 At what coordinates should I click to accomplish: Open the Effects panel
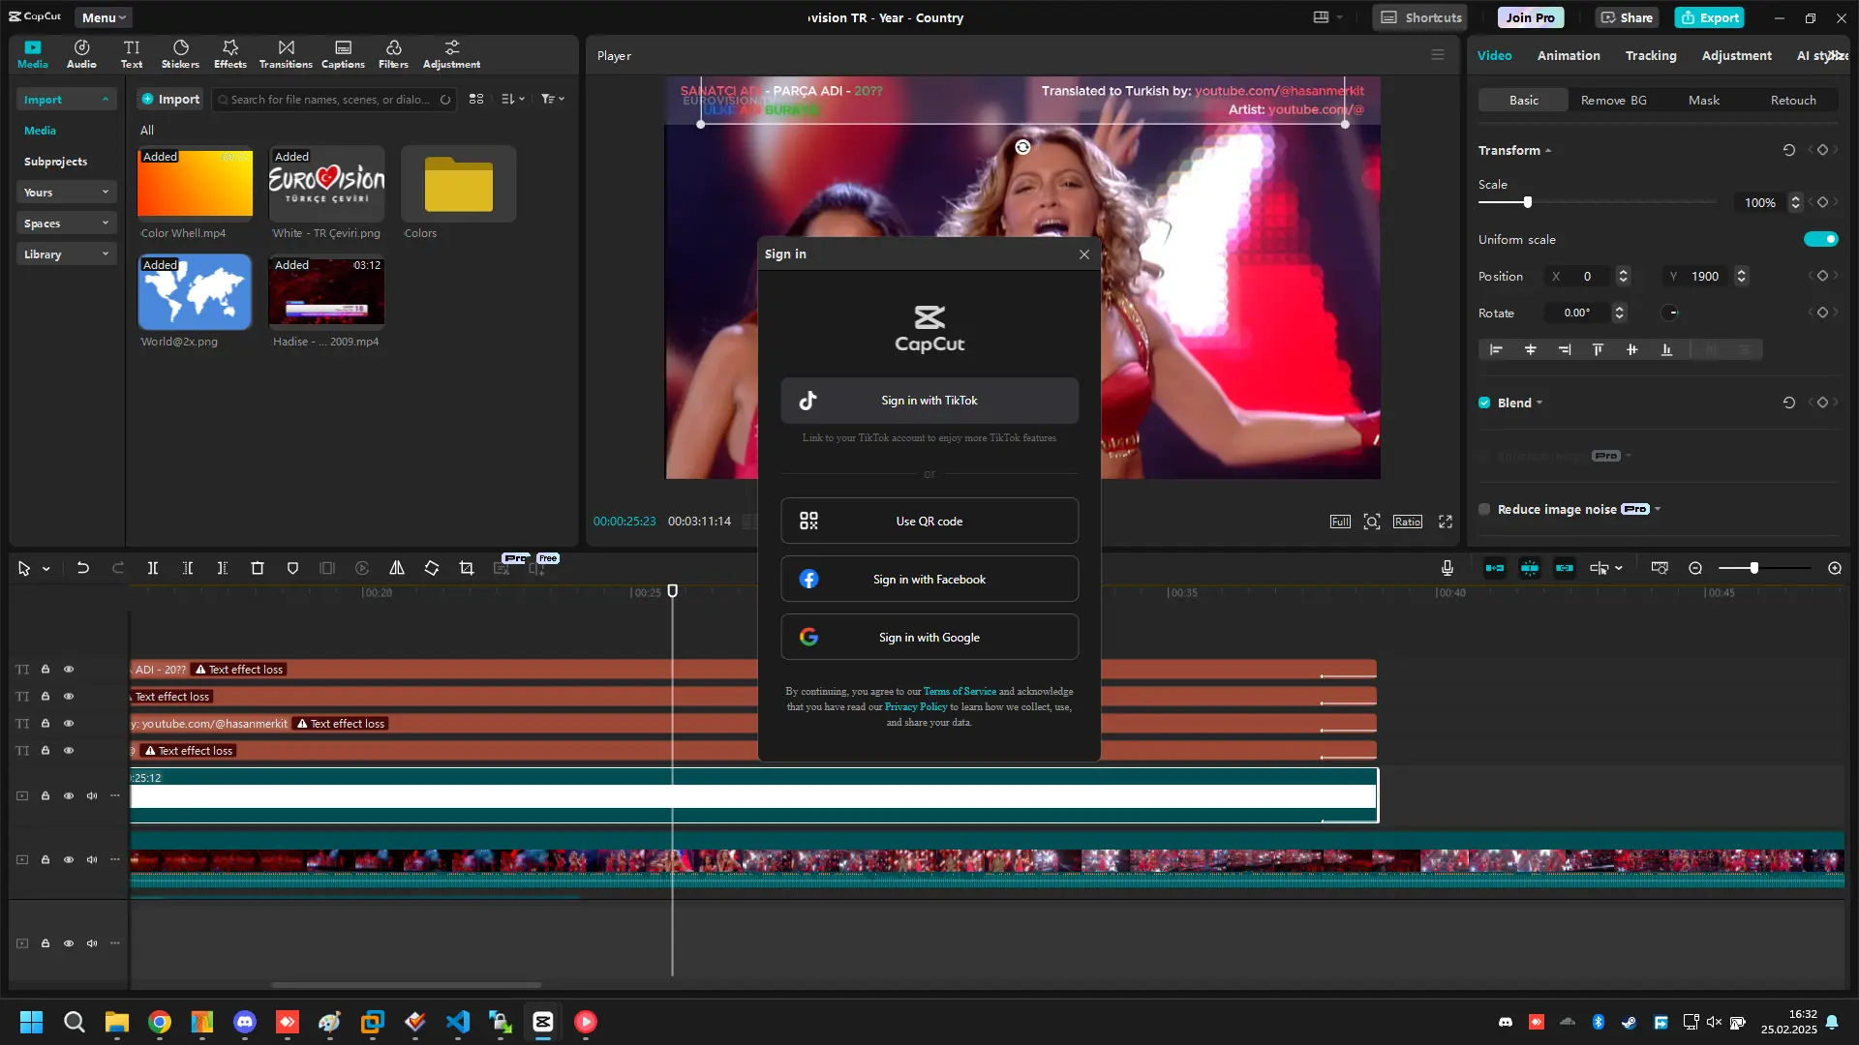coord(230,54)
